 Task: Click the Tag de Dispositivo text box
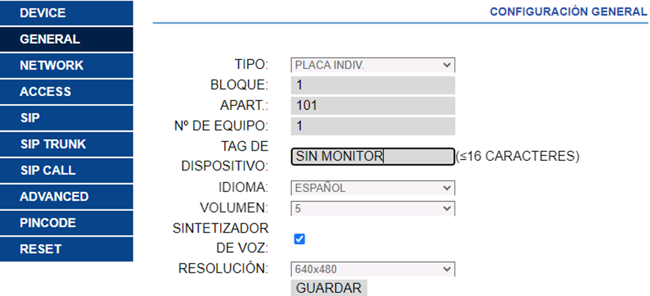pyautogui.click(x=372, y=157)
